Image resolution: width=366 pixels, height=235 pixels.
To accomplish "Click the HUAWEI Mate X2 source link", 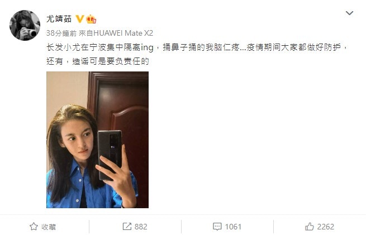I will click(123, 33).
